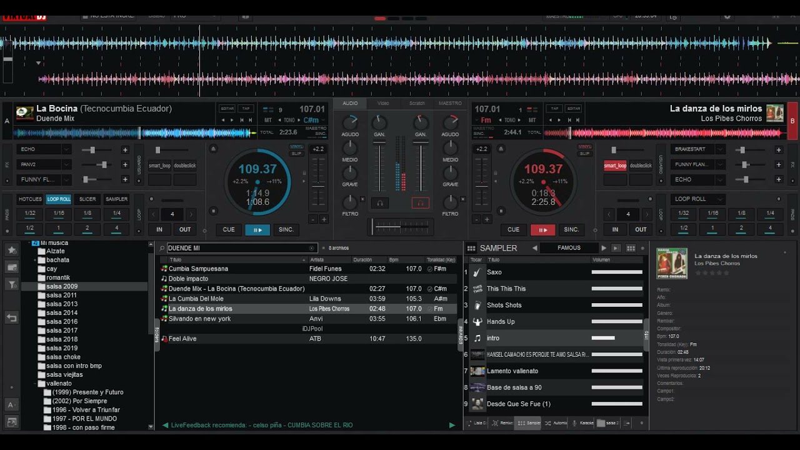The width and height of the screenshot is (800, 450).
Task: Switch mixer to Video tab
Action: pos(383,103)
